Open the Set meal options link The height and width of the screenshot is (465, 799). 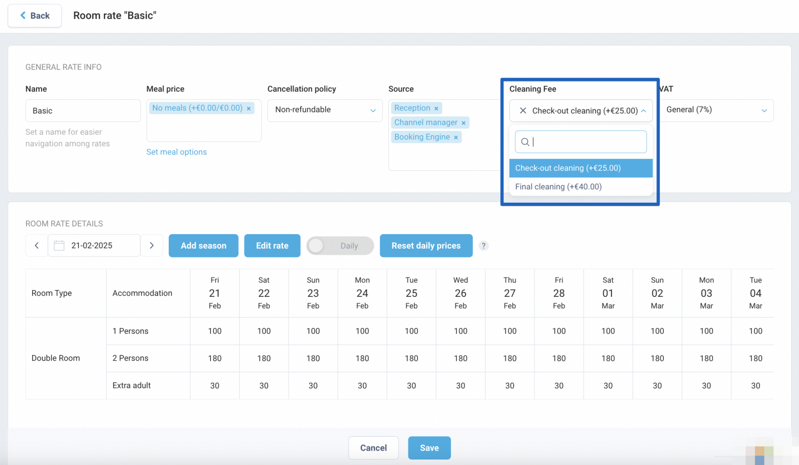pyautogui.click(x=176, y=152)
